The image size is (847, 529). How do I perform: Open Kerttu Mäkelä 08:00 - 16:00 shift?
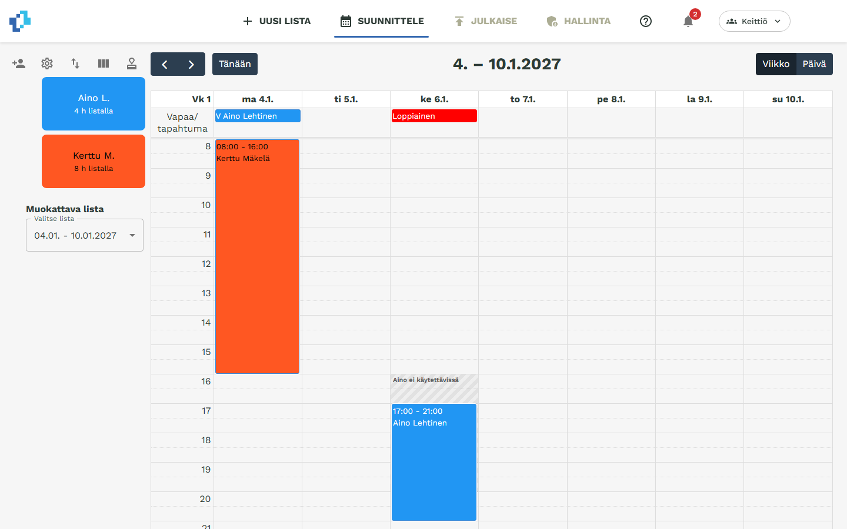[258, 256]
